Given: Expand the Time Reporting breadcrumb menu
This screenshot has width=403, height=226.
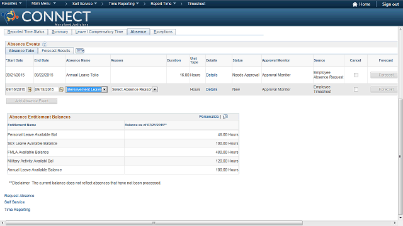Looking at the screenshot, I should coord(123,4).
